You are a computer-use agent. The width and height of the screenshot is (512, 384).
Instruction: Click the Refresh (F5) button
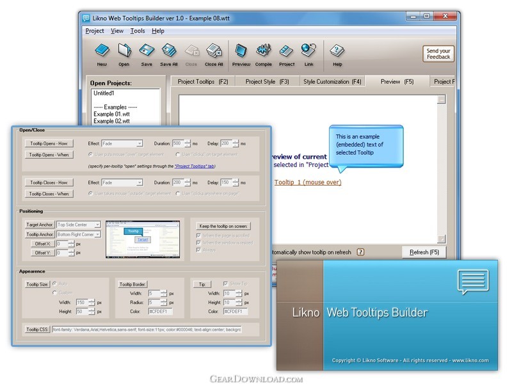(x=424, y=252)
